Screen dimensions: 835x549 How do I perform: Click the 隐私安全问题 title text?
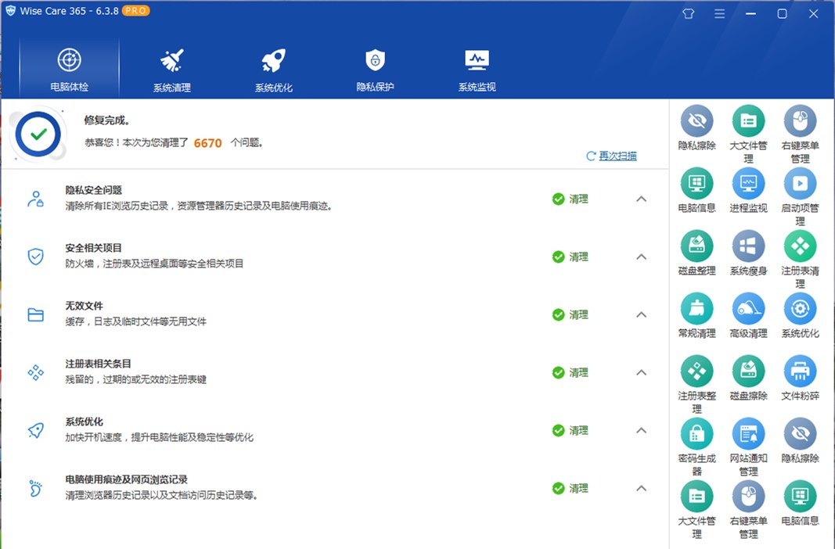click(x=94, y=190)
